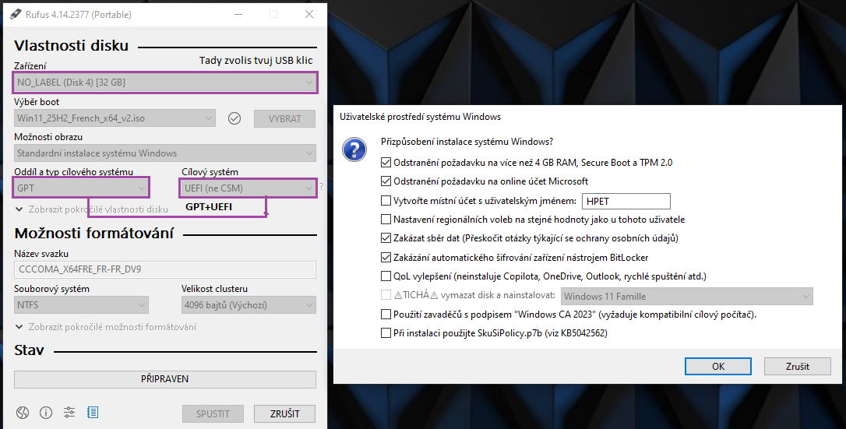The height and width of the screenshot is (429, 846).
Task: Enable creating local account with username
Action: [386, 201]
